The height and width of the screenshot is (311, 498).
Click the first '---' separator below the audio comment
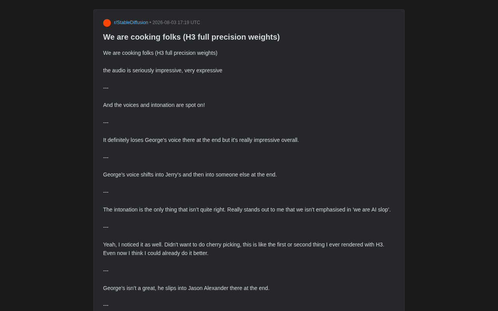click(x=106, y=88)
